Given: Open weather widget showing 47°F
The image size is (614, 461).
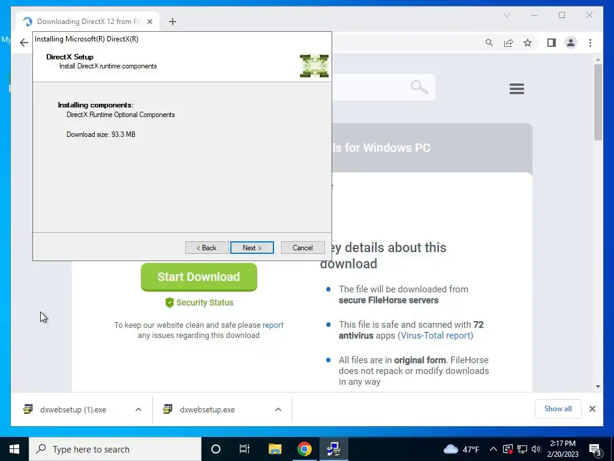Looking at the screenshot, I should pyautogui.click(x=461, y=449).
